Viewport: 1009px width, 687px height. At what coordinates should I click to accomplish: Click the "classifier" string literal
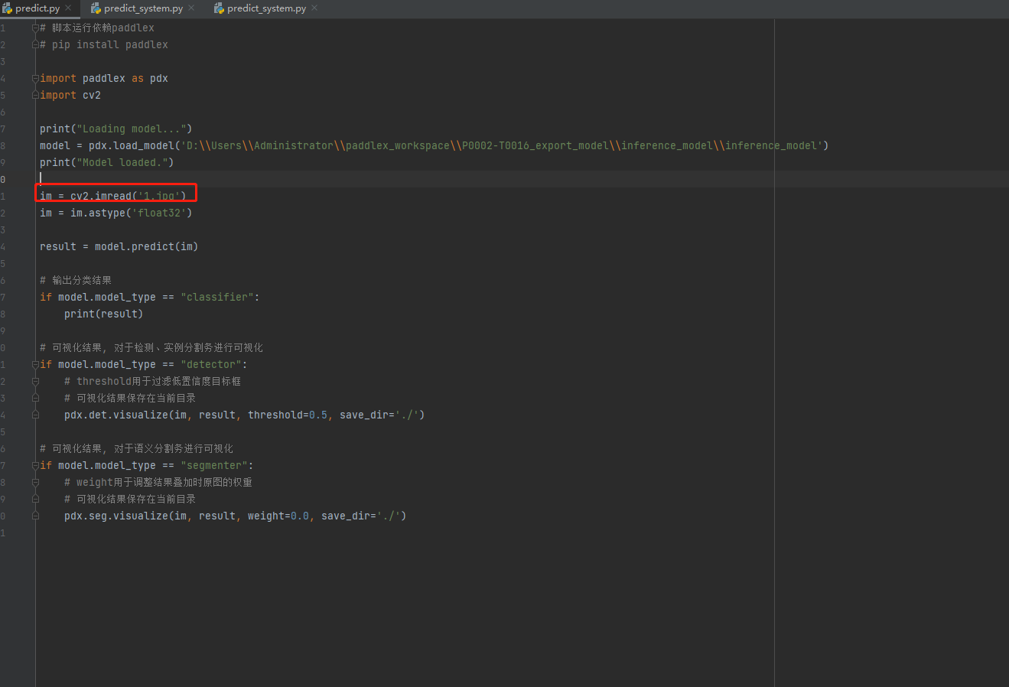click(216, 297)
